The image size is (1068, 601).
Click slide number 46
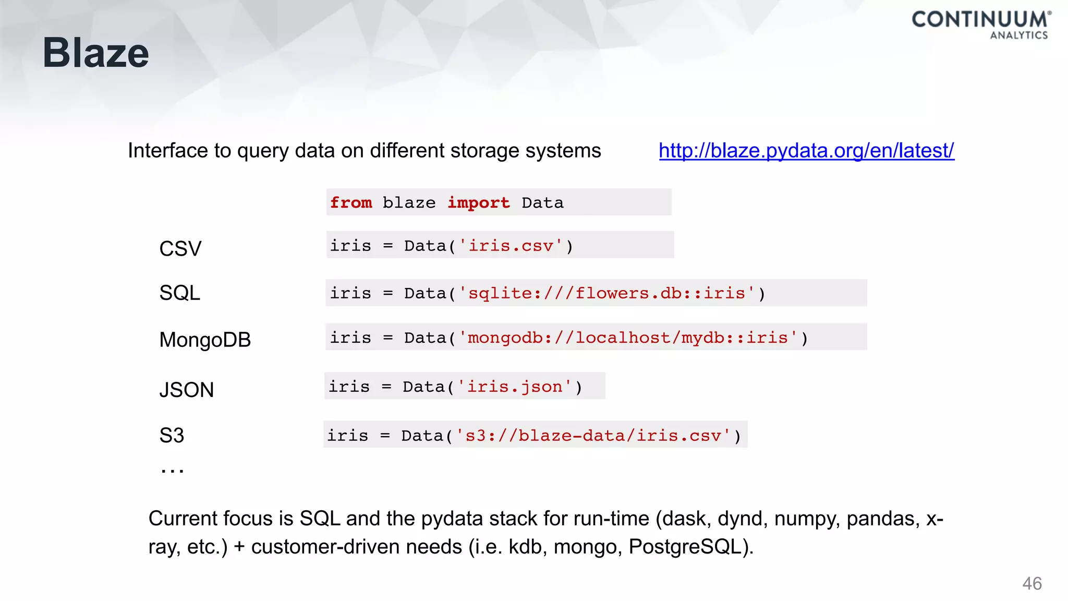1031,583
